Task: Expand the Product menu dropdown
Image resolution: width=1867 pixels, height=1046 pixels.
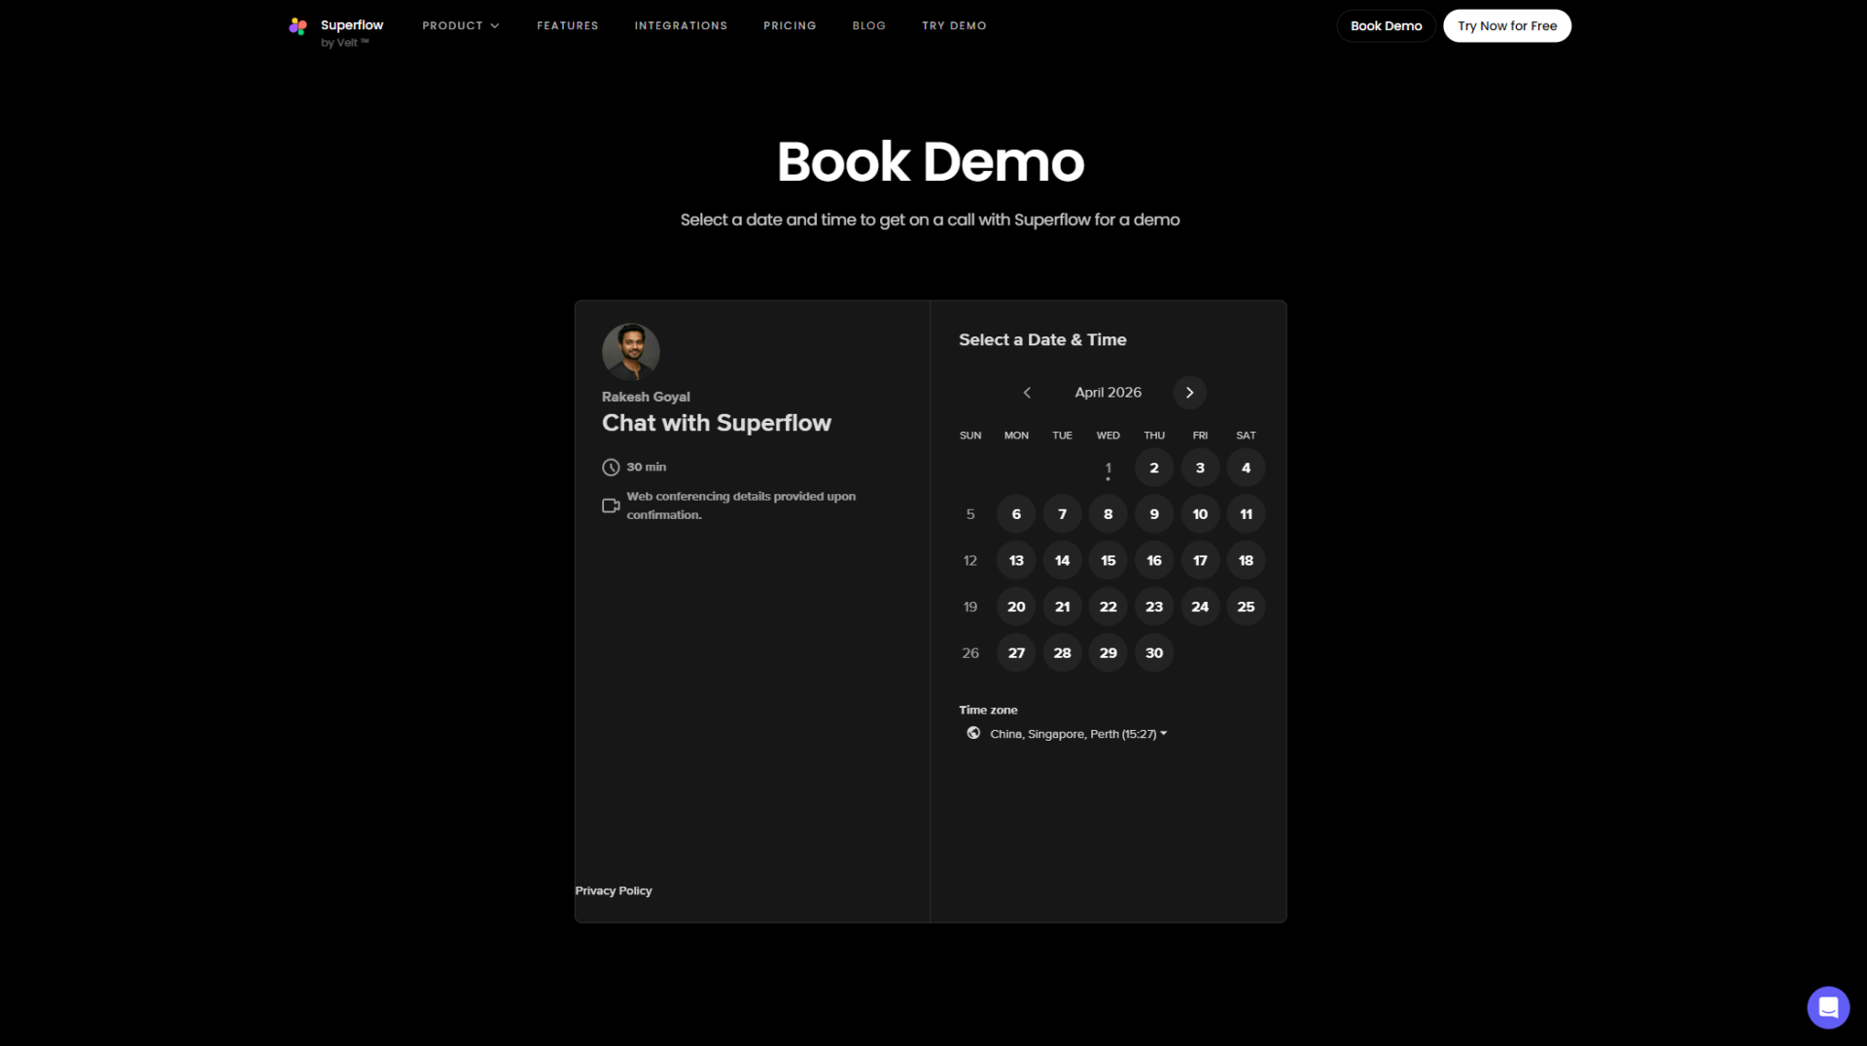Action: pyautogui.click(x=460, y=26)
